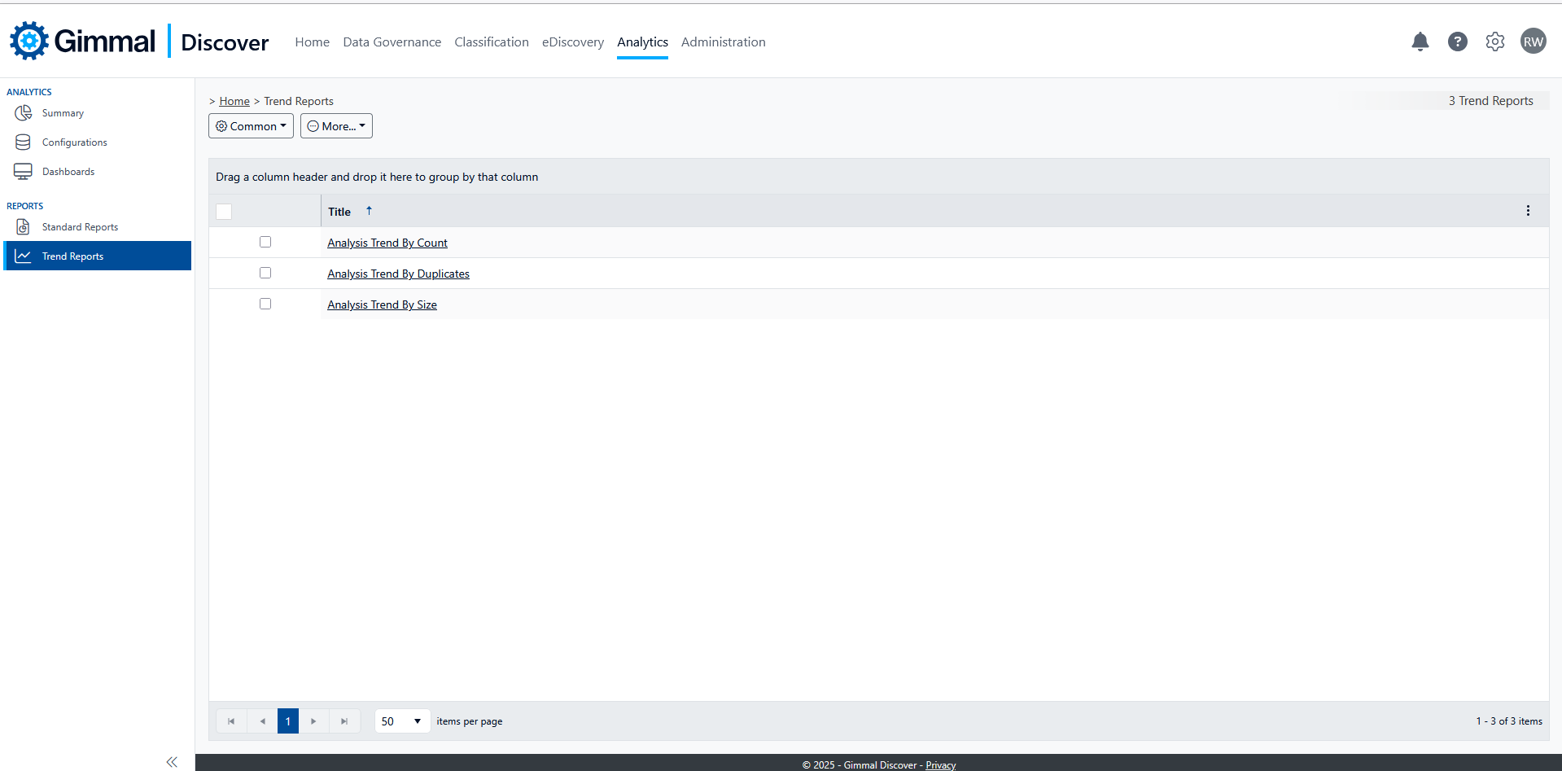
Task: Click the help question mark icon
Action: 1457,42
